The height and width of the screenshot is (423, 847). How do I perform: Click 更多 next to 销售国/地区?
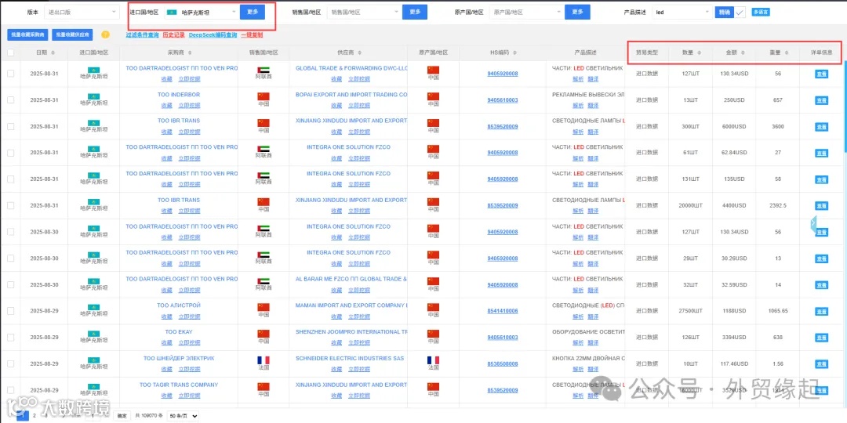(415, 12)
